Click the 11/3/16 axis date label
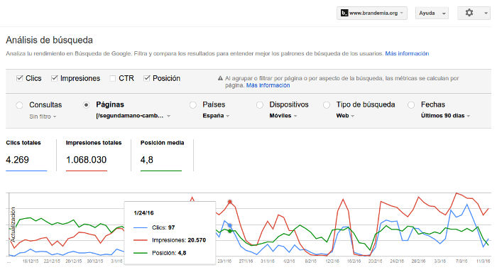Screen dimensions: 497x270 coord(483,261)
